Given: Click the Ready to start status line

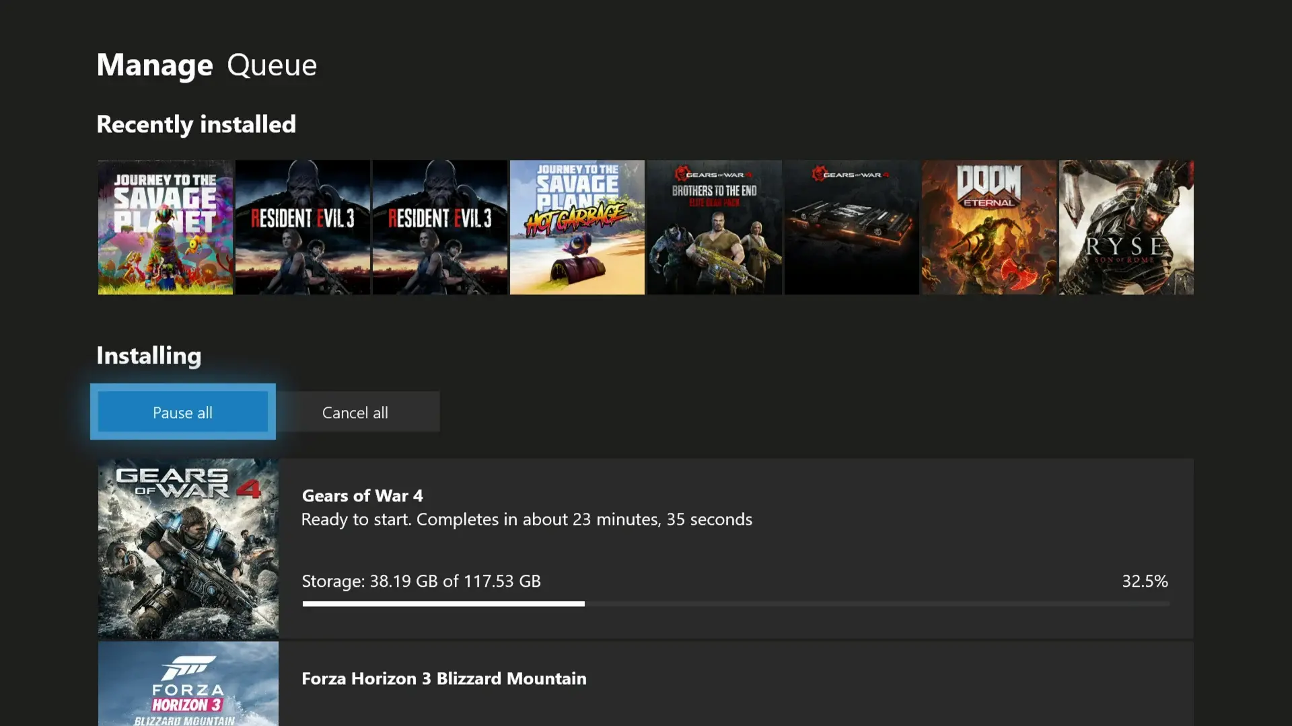Looking at the screenshot, I should coord(526,520).
